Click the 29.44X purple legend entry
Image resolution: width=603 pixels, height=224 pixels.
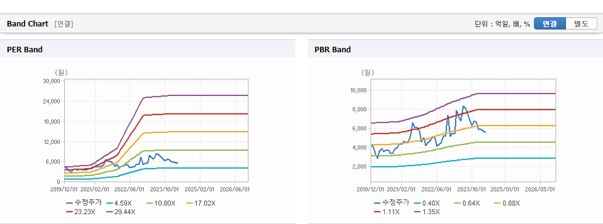(120, 211)
